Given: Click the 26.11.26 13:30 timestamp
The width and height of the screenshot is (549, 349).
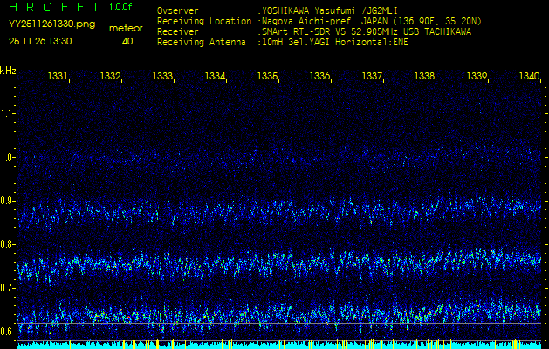Looking at the screenshot, I should [x=40, y=41].
